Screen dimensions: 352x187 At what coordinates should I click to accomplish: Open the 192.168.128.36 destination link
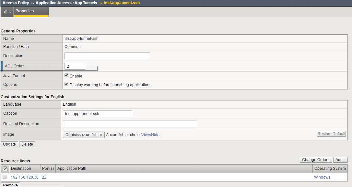pyautogui.click(x=25, y=177)
